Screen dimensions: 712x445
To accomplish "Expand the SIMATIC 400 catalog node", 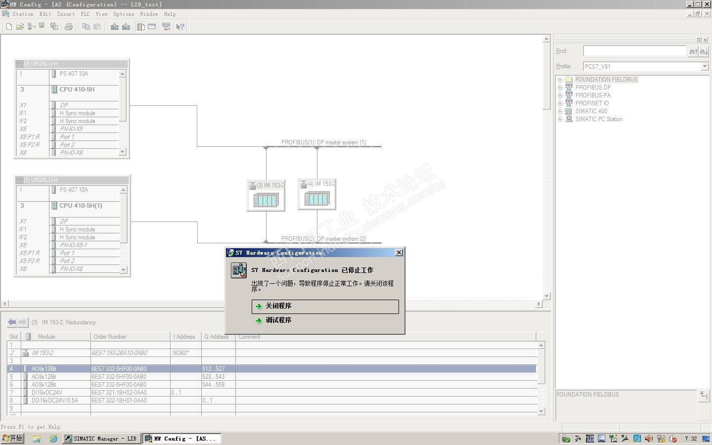I will coord(560,111).
